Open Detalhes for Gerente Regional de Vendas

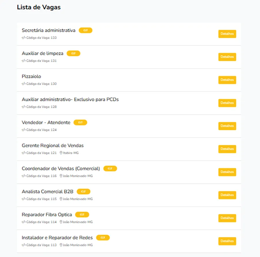click(227, 149)
